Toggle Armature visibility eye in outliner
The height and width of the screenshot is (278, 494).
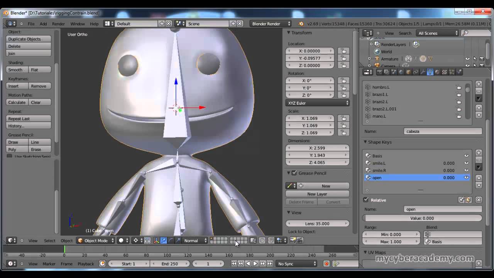(x=467, y=59)
